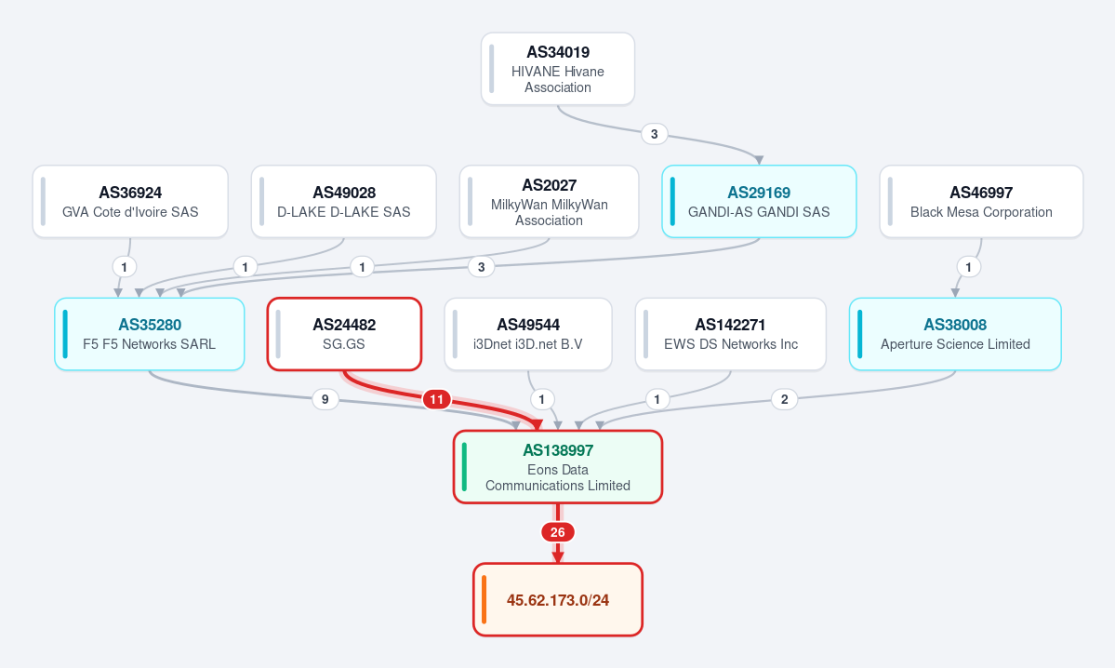Image resolution: width=1115 pixels, height=668 pixels.
Task: Select the badge 3 below AS34019
Action: 654,134
